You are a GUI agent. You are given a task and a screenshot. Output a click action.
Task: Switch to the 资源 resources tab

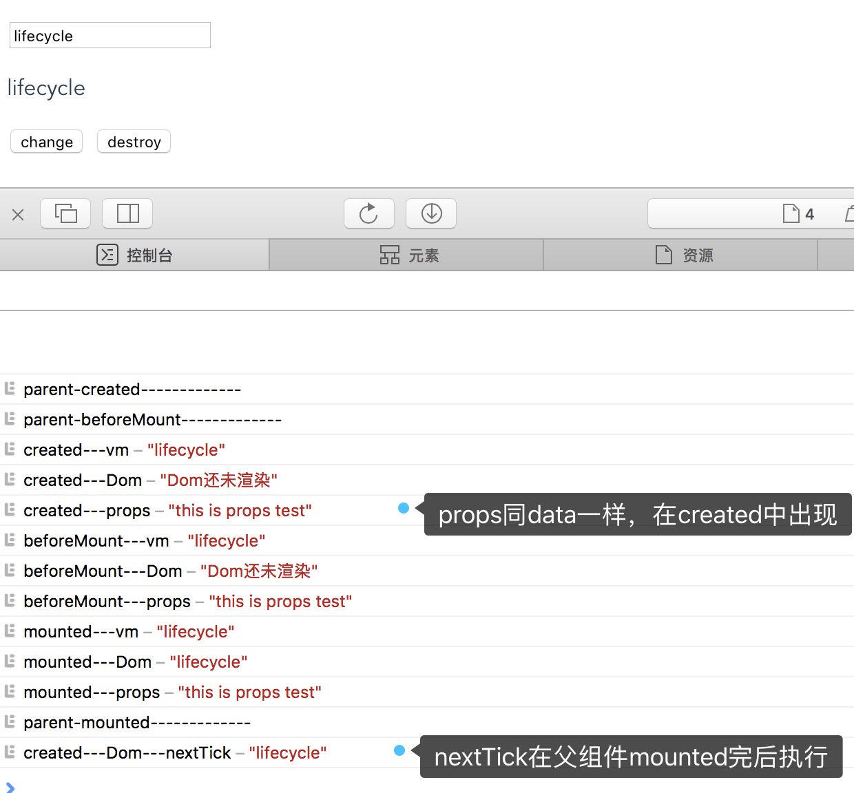point(684,255)
